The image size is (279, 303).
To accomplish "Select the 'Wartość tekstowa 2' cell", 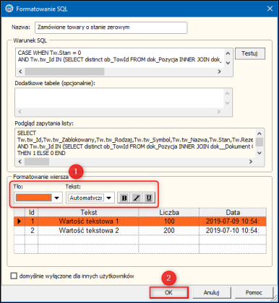I will (x=88, y=230).
